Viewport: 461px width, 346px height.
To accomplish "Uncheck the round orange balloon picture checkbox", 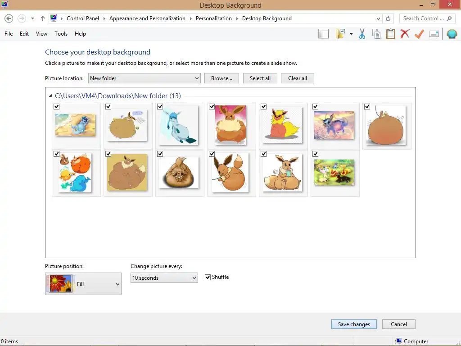I will point(367,106).
